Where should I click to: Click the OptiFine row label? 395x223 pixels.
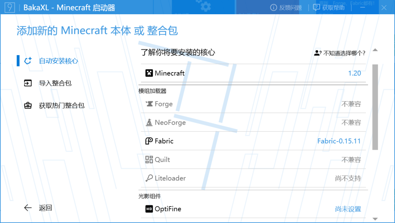coord(168,209)
